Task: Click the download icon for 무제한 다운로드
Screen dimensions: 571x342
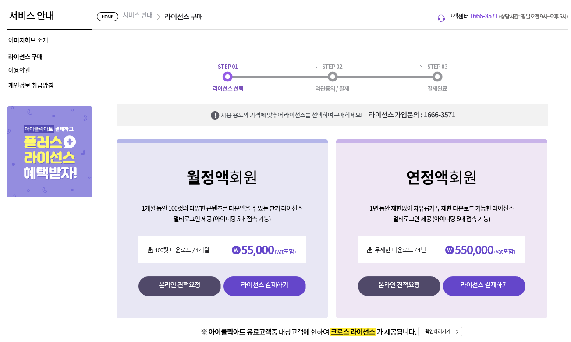Action: (x=370, y=250)
